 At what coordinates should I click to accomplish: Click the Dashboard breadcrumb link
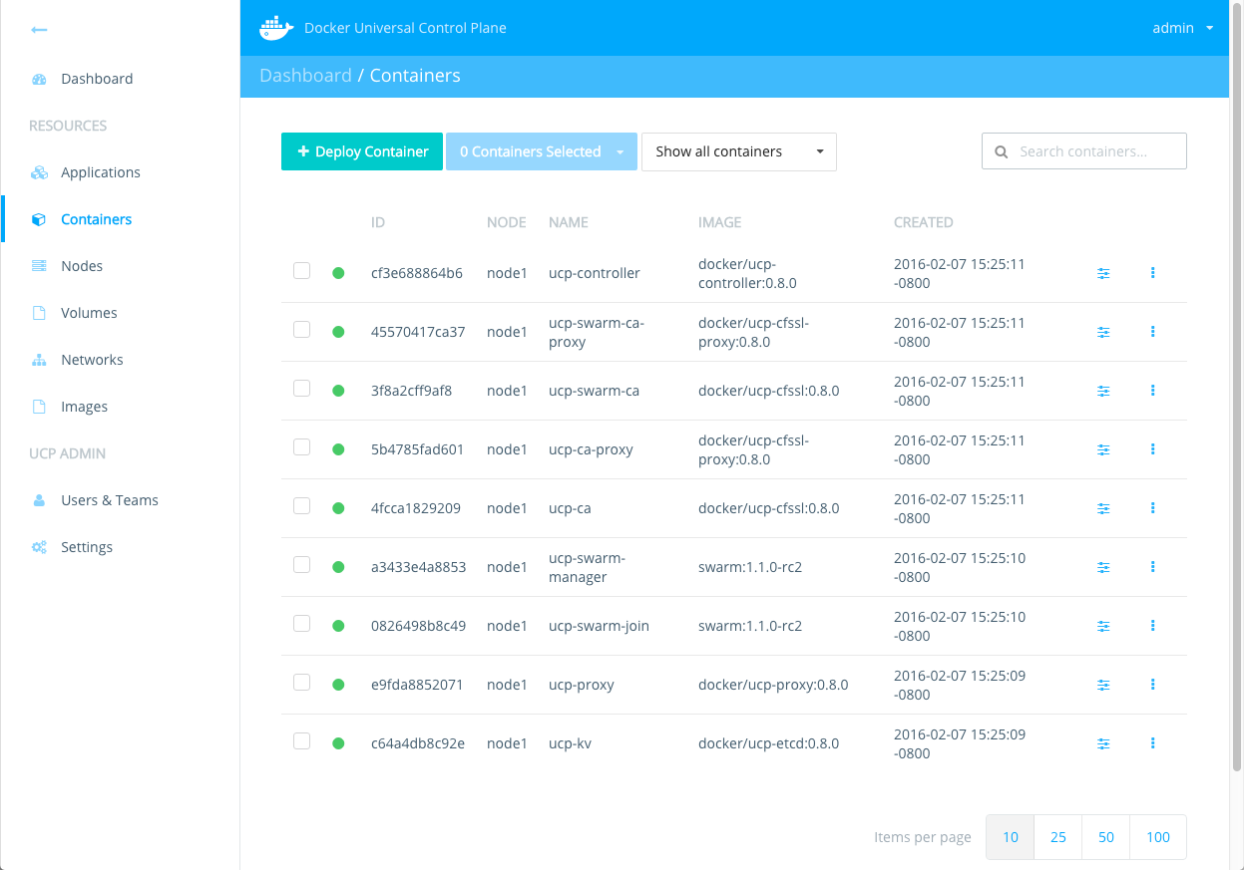(305, 76)
